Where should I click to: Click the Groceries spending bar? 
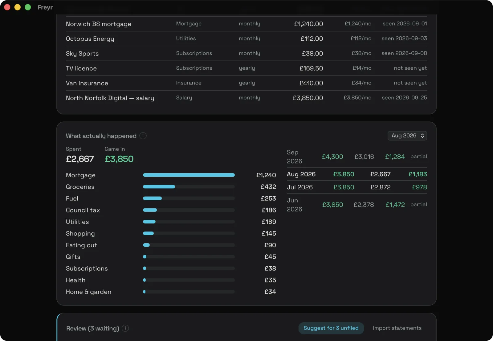tap(189, 187)
